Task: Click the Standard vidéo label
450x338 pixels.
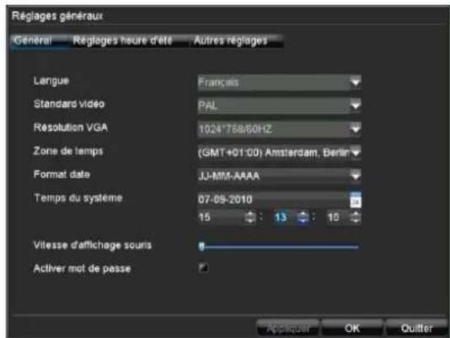Action: [x=69, y=104]
